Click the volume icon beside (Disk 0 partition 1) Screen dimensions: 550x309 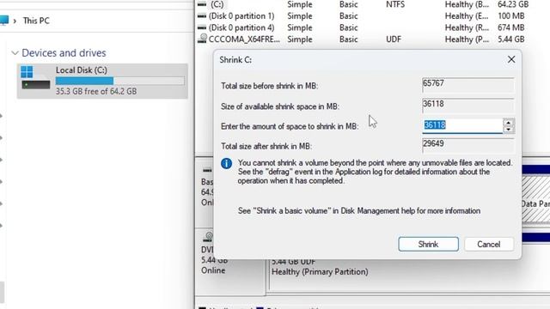[202, 16]
